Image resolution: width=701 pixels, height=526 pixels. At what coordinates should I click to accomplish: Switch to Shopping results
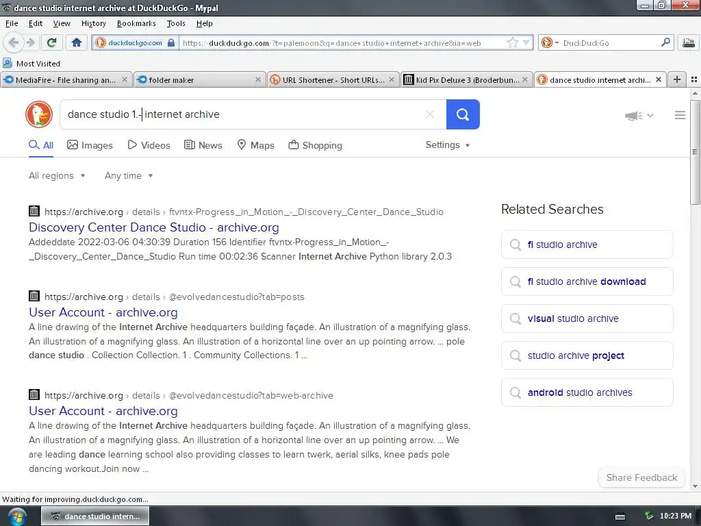point(315,145)
